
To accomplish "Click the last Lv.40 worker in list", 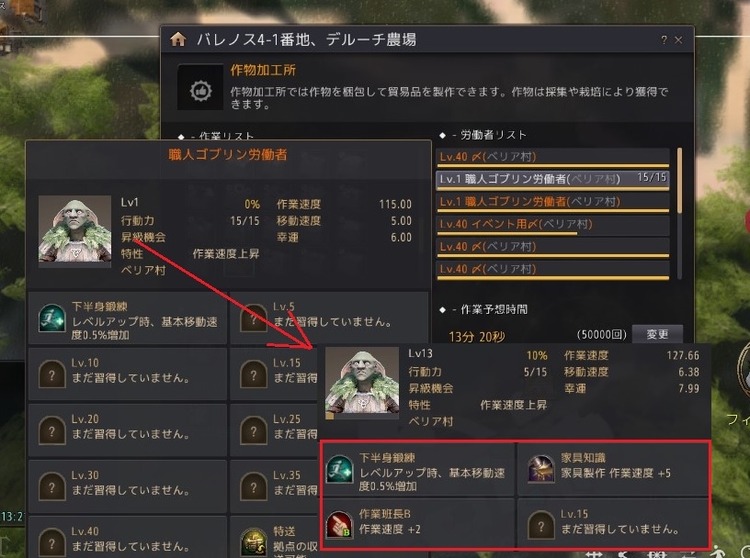I will point(552,270).
